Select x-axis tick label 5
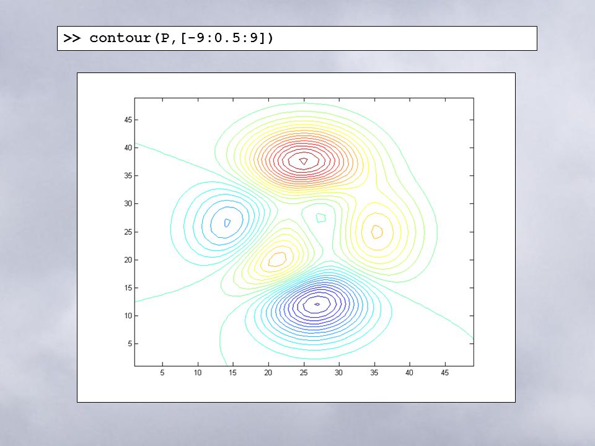 162,373
